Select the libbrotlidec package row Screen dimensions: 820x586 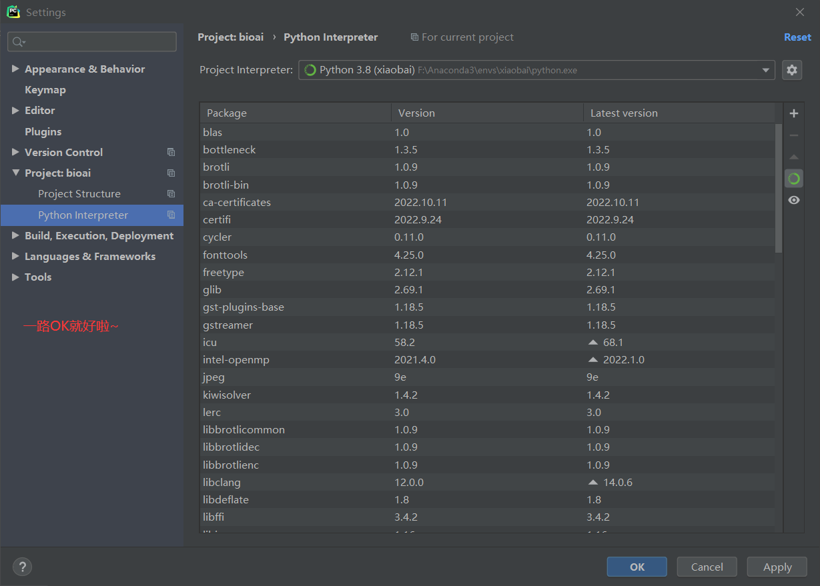488,447
